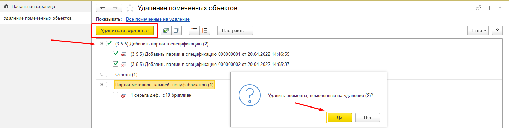The width and height of the screenshot is (509, 128).
Task: Collapse all groups with the toolbar icon
Action: pos(194,30)
